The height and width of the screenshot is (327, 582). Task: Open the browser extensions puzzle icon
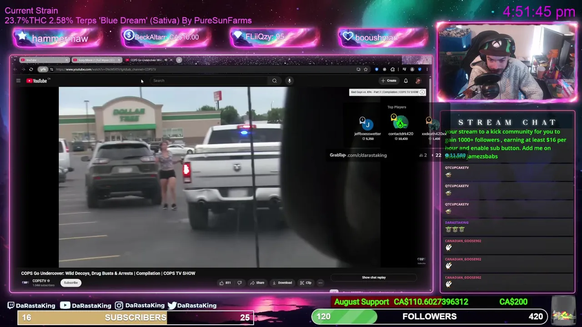[393, 69]
